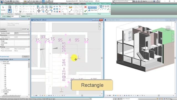Click the Open folder icon in quick access toolbar
This screenshot has width=177, height=100.
click(x=8, y=1)
